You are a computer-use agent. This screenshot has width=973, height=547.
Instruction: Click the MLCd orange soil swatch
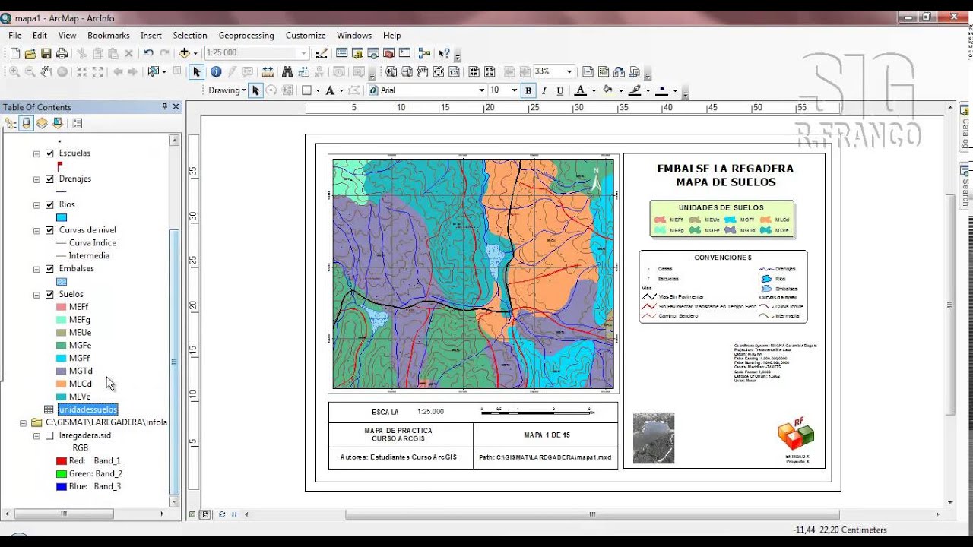click(62, 384)
